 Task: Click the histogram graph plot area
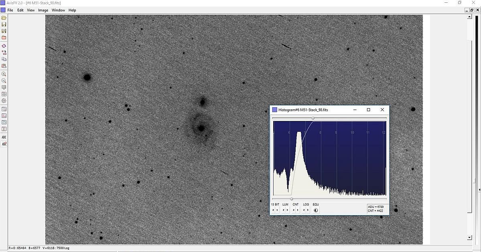(x=330, y=158)
